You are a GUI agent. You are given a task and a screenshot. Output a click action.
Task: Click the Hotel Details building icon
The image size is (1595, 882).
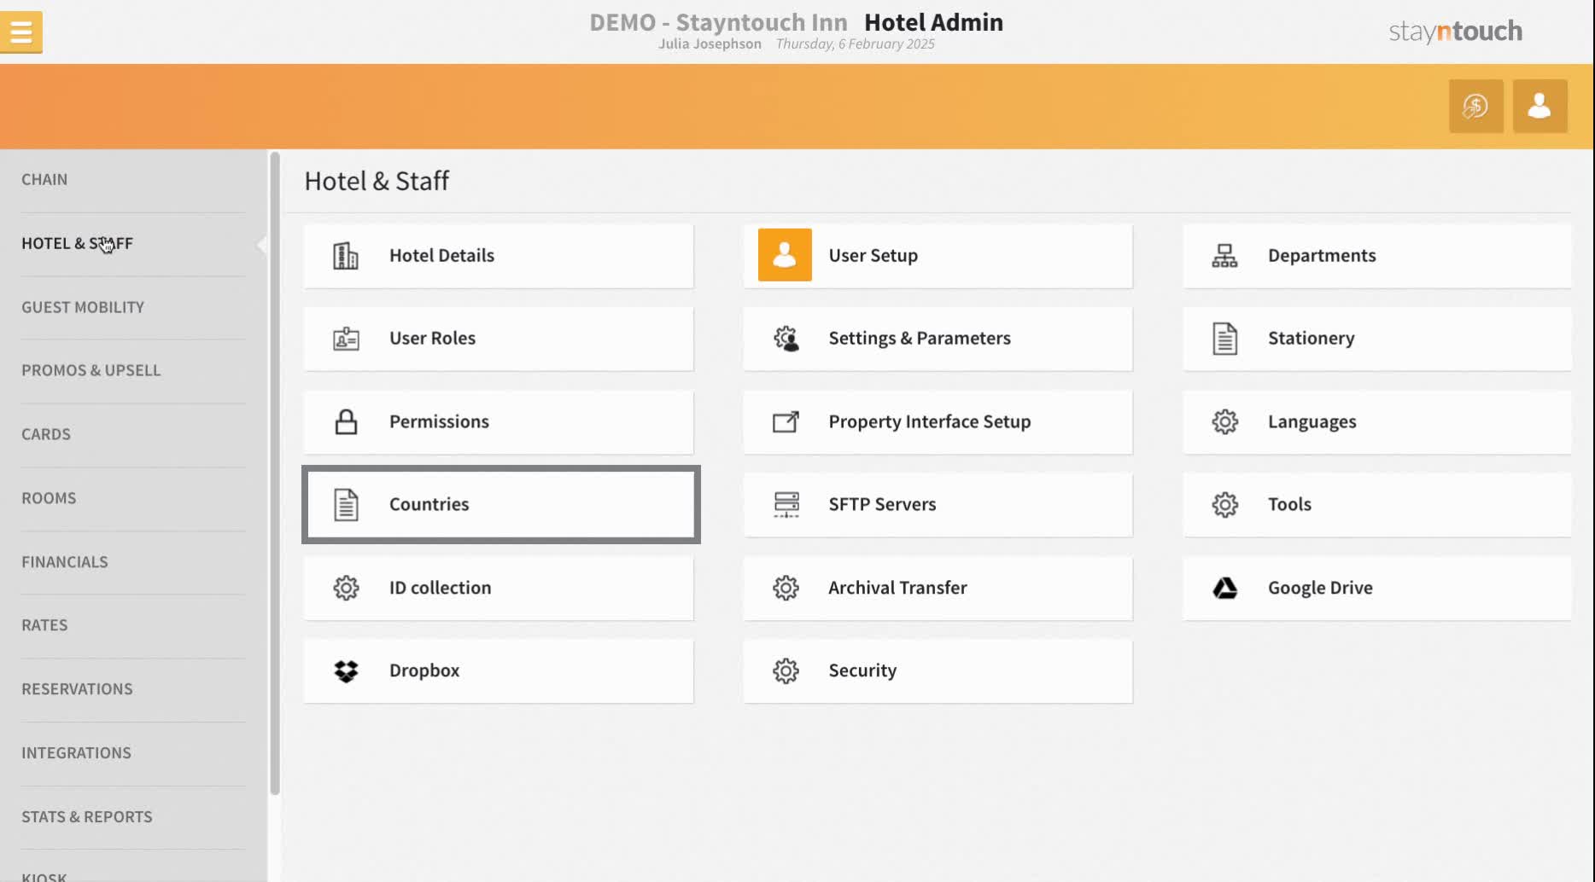coord(346,255)
